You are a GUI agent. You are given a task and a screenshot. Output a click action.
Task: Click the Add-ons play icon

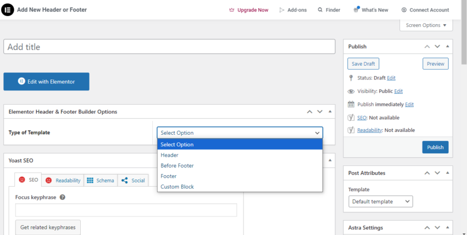point(281,10)
